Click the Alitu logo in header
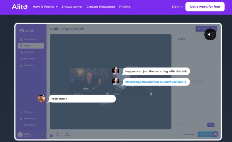232x142 pixels. [20, 7]
